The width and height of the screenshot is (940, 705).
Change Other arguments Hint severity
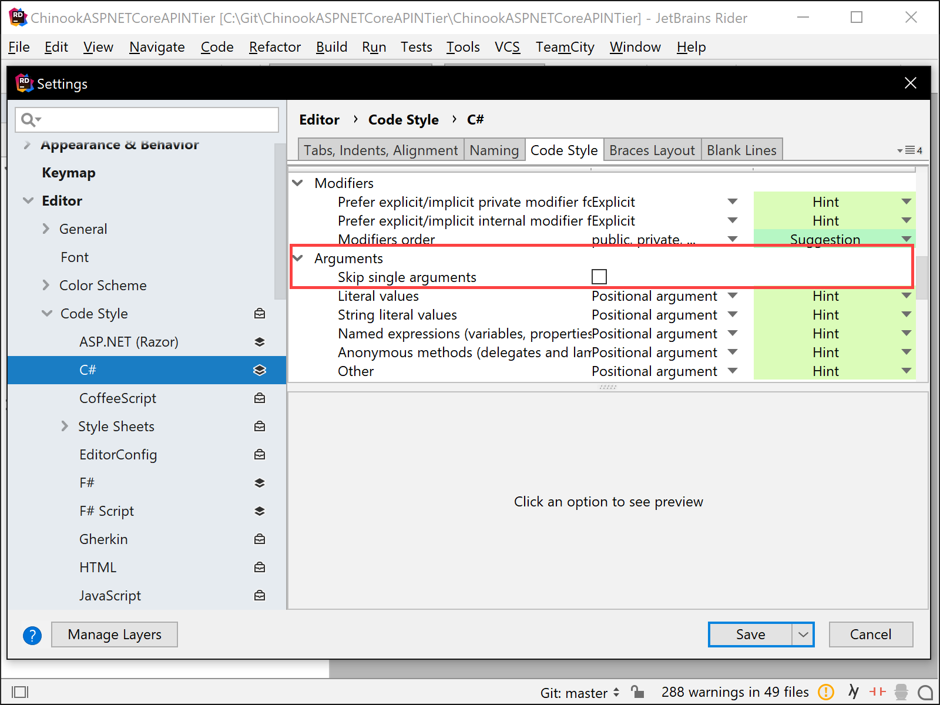coord(834,371)
